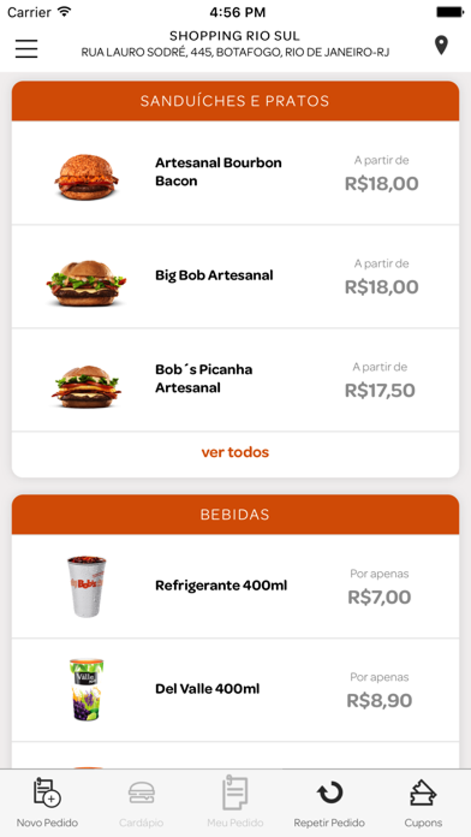Screen dimensions: 471x837
Task: Tap the Shopping Rio Sul store address
Action: point(235,44)
